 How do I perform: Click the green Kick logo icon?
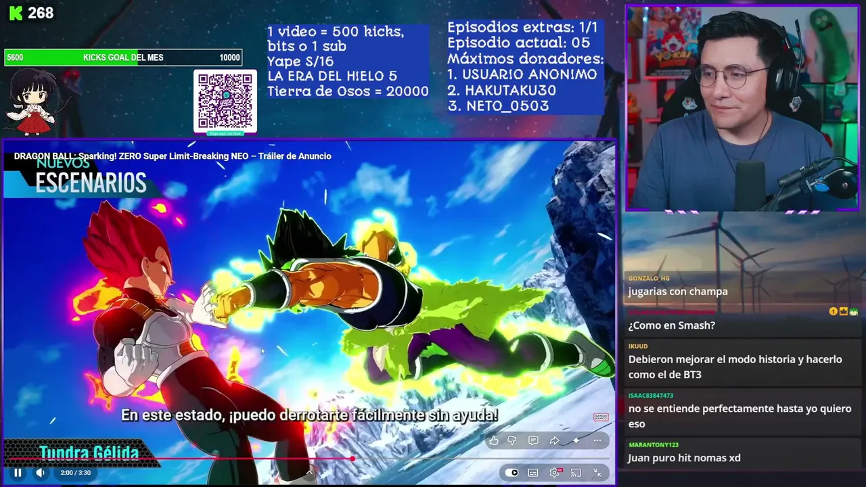pyautogui.click(x=15, y=13)
